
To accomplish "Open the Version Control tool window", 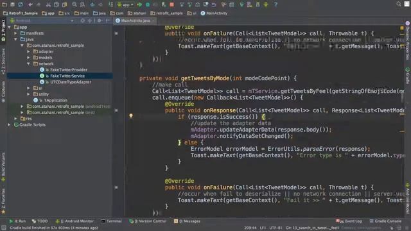I will click(x=148, y=221).
